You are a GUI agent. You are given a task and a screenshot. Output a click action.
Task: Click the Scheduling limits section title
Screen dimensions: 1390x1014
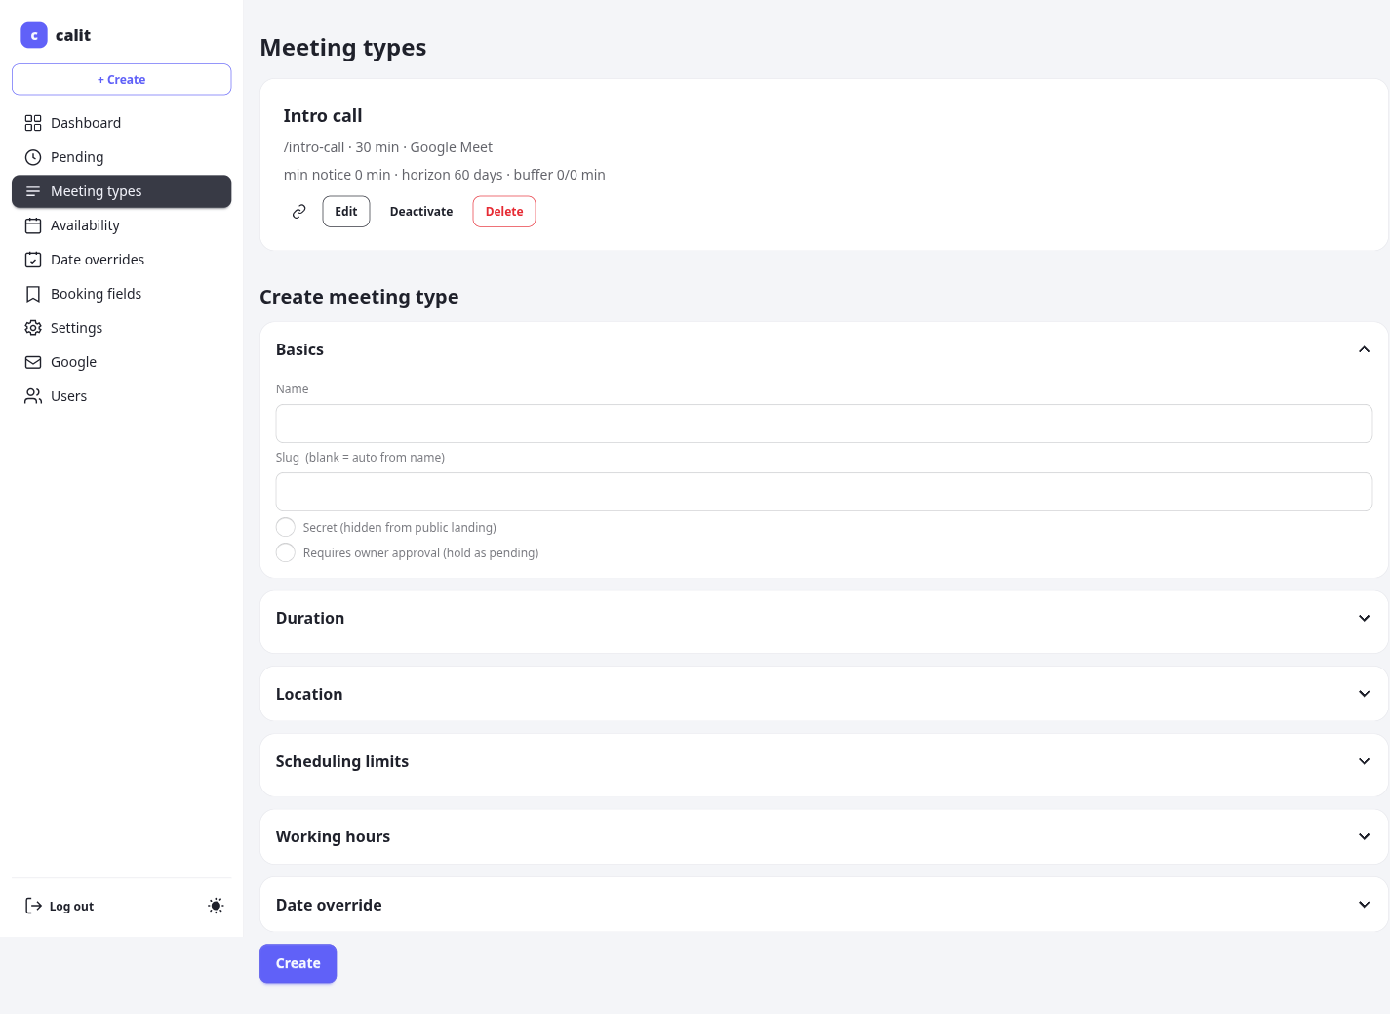pyautogui.click(x=342, y=761)
